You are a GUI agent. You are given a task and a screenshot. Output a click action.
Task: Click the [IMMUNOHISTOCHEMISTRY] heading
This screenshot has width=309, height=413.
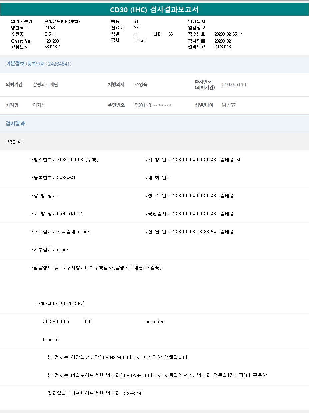coord(59,303)
